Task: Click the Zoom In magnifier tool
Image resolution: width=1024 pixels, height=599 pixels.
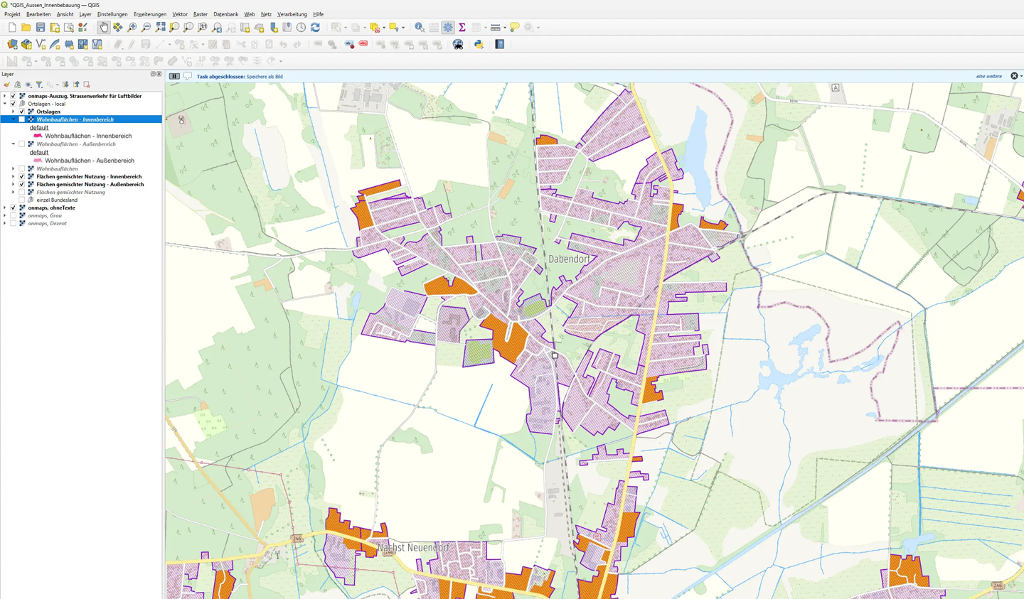Action: [132, 27]
